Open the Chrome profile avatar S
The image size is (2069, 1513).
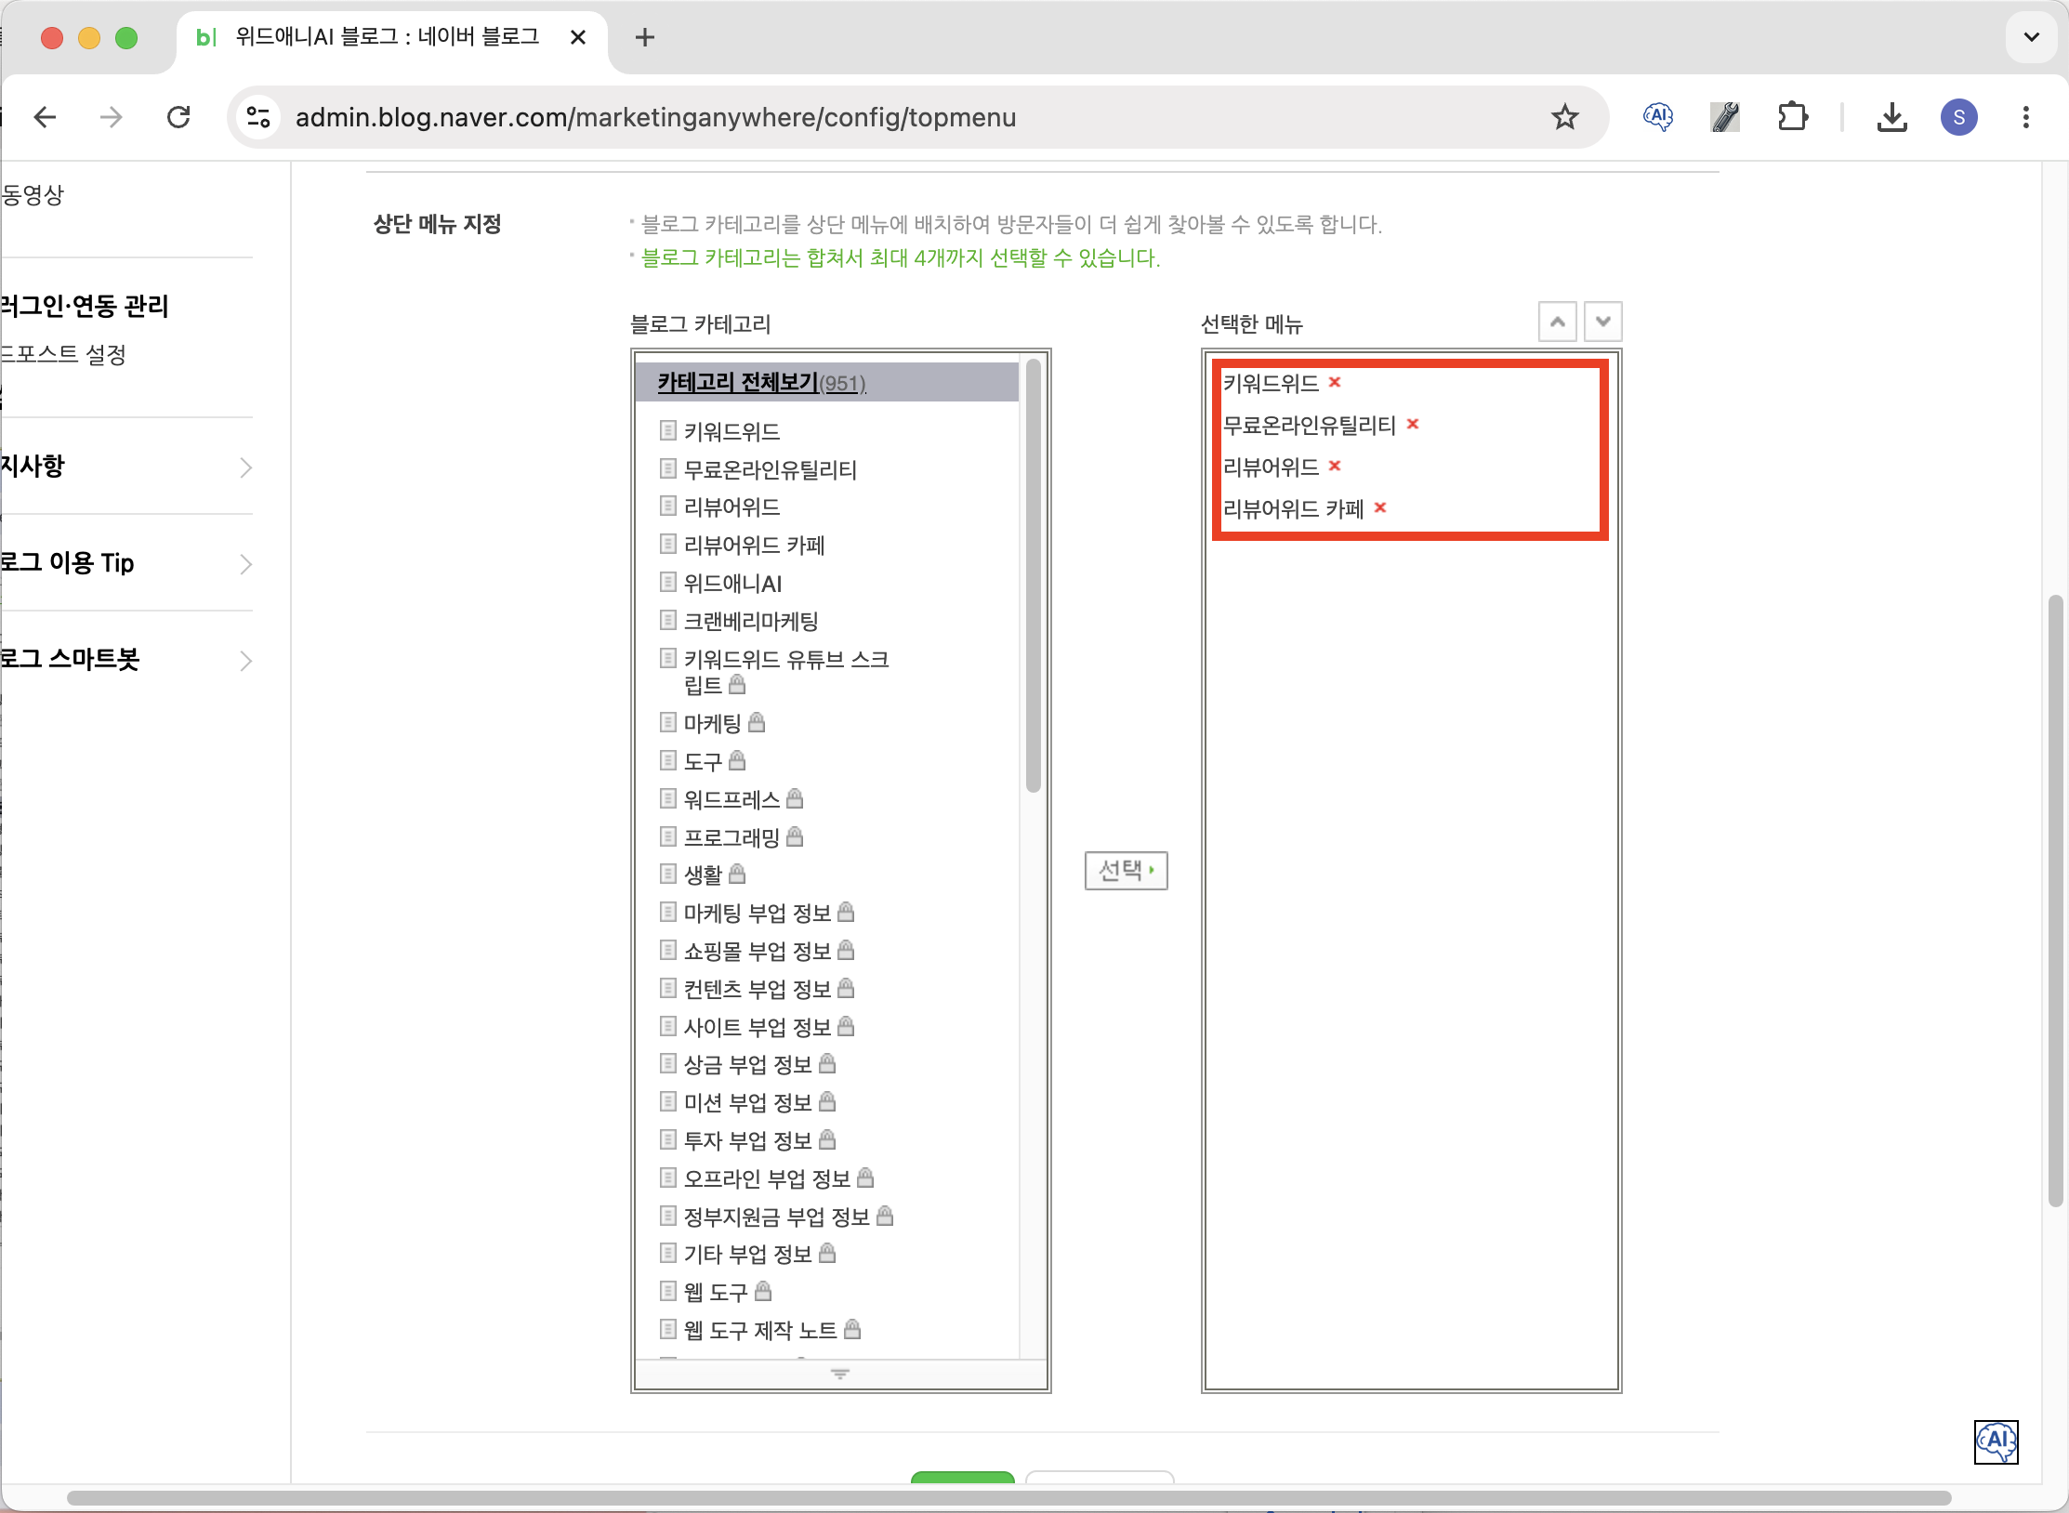1959,117
